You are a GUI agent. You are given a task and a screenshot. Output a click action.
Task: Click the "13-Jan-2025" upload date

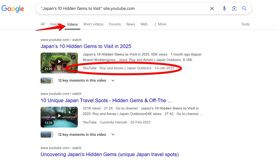pos(164,68)
